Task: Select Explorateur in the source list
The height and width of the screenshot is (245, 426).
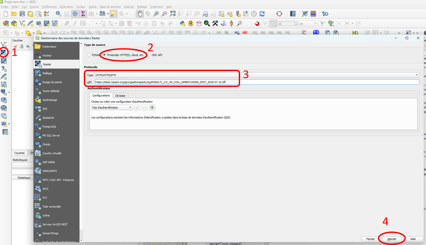Action: pyautogui.click(x=57, y=47)
